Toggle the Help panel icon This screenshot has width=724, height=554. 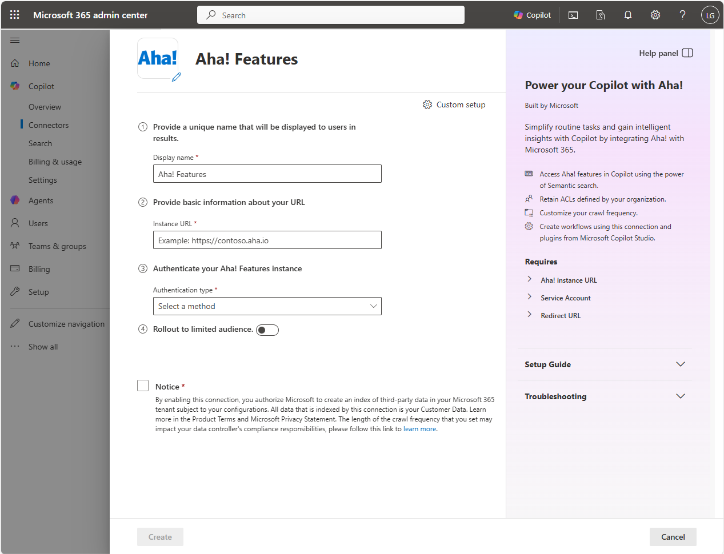pyautogui.click(x=687, y=53)
